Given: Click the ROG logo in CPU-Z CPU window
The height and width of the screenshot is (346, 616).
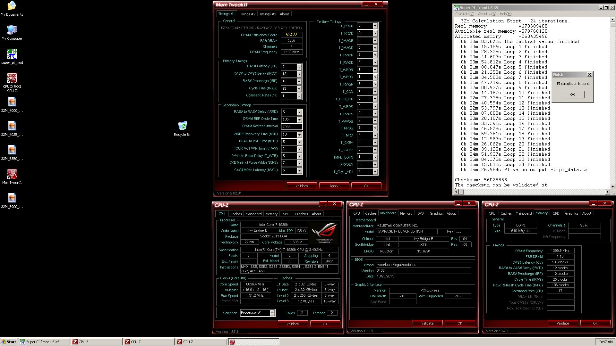Looking at the screenshot, I should coord(324,233).
